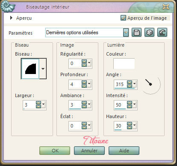Viewport: 177px width, 166px height.
Task: Open the Biseau shape dropdown arrow
Action: [x=43, y=69]
